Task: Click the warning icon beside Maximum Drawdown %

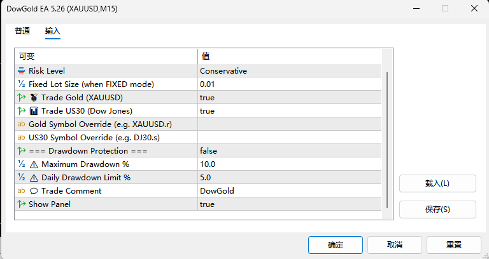Action: point(34,164)
